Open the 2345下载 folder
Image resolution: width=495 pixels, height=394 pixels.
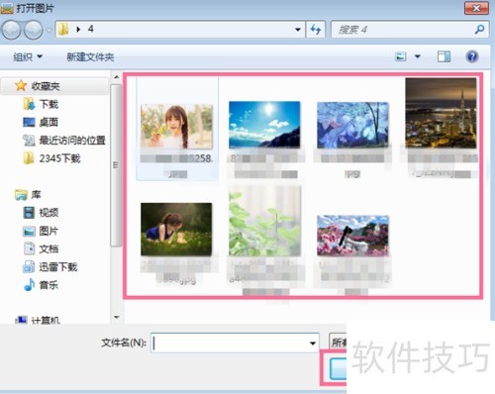coord(59,158)
